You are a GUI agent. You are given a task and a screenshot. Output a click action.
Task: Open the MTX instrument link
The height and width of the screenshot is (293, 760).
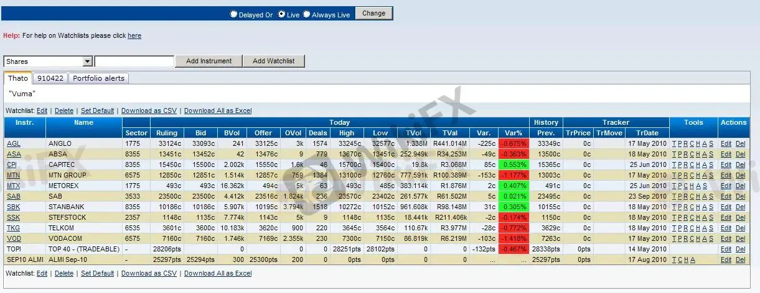click(13, 186)
